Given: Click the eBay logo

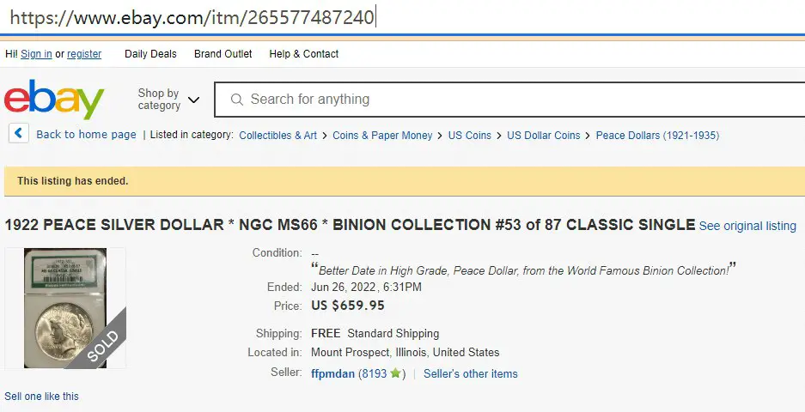Looking at the screenshot, I should (54, 99).
